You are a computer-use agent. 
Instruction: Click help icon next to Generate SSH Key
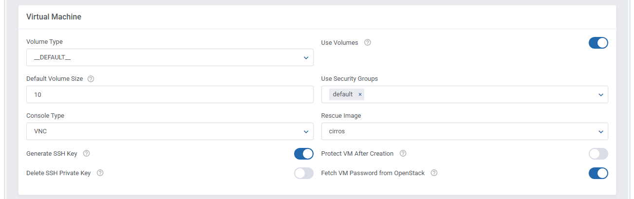pyautogui.click(x=86, y=154)
